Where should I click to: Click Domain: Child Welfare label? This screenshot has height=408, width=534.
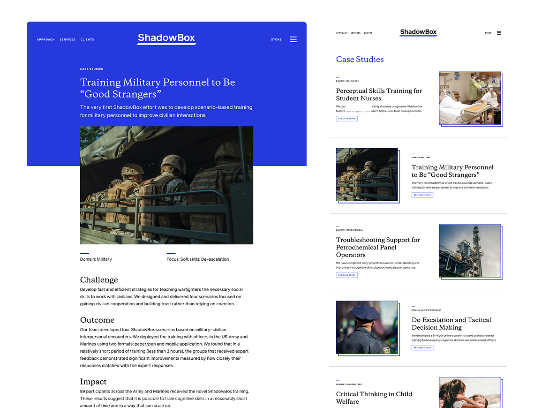[349, 384]
